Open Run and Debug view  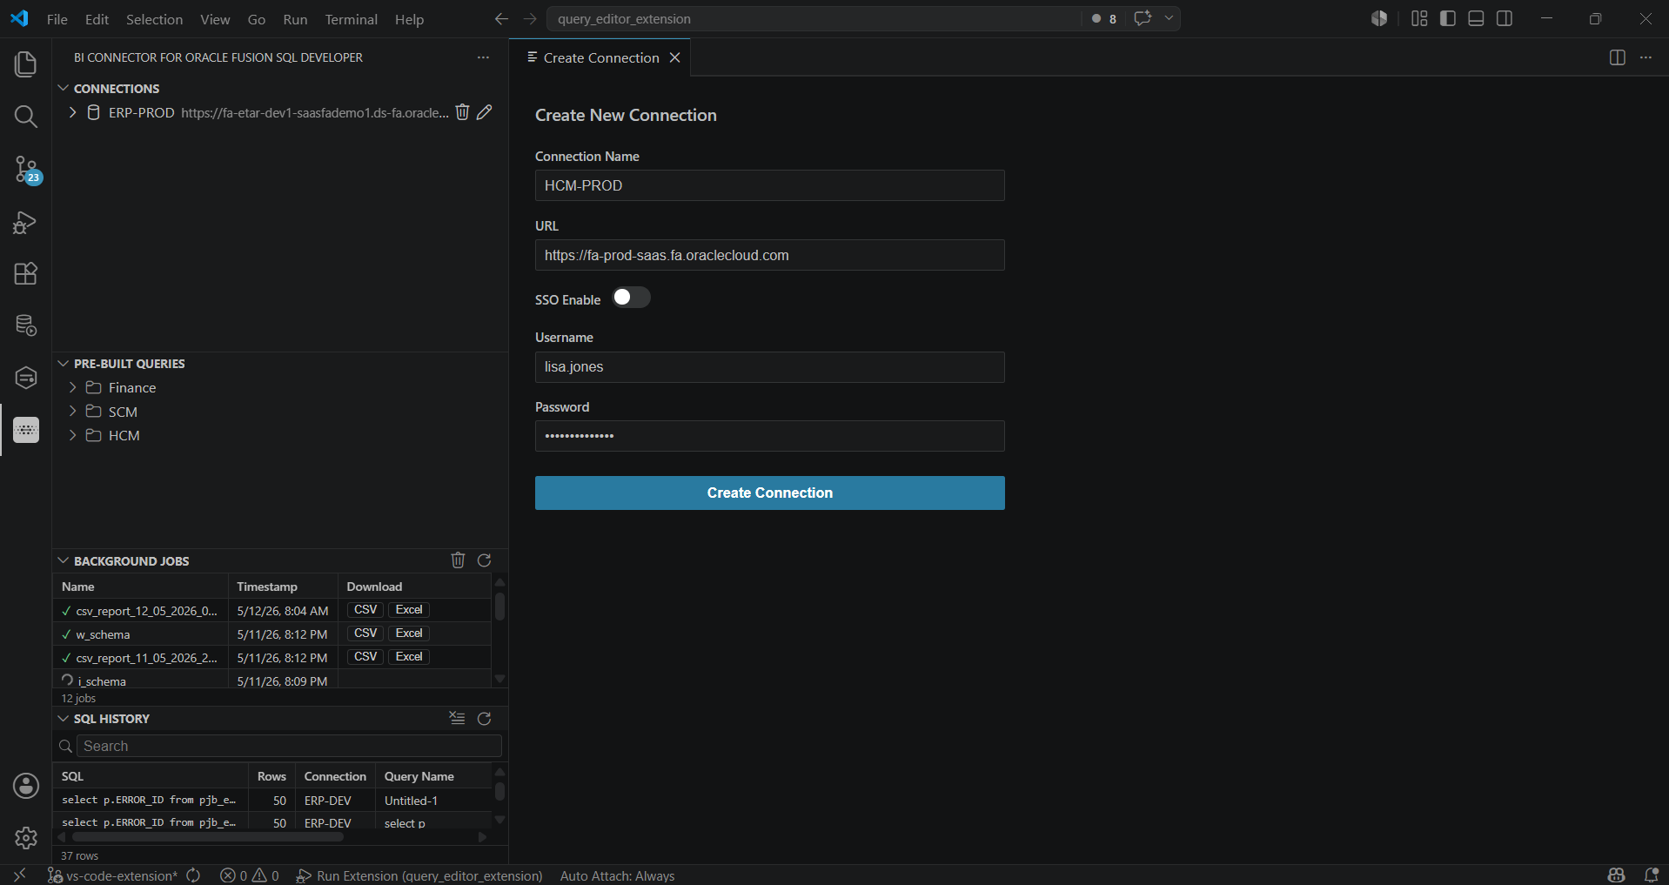26,223
